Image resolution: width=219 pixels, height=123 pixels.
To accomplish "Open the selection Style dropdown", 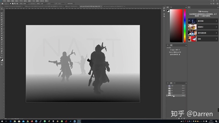I will point(43,4).
